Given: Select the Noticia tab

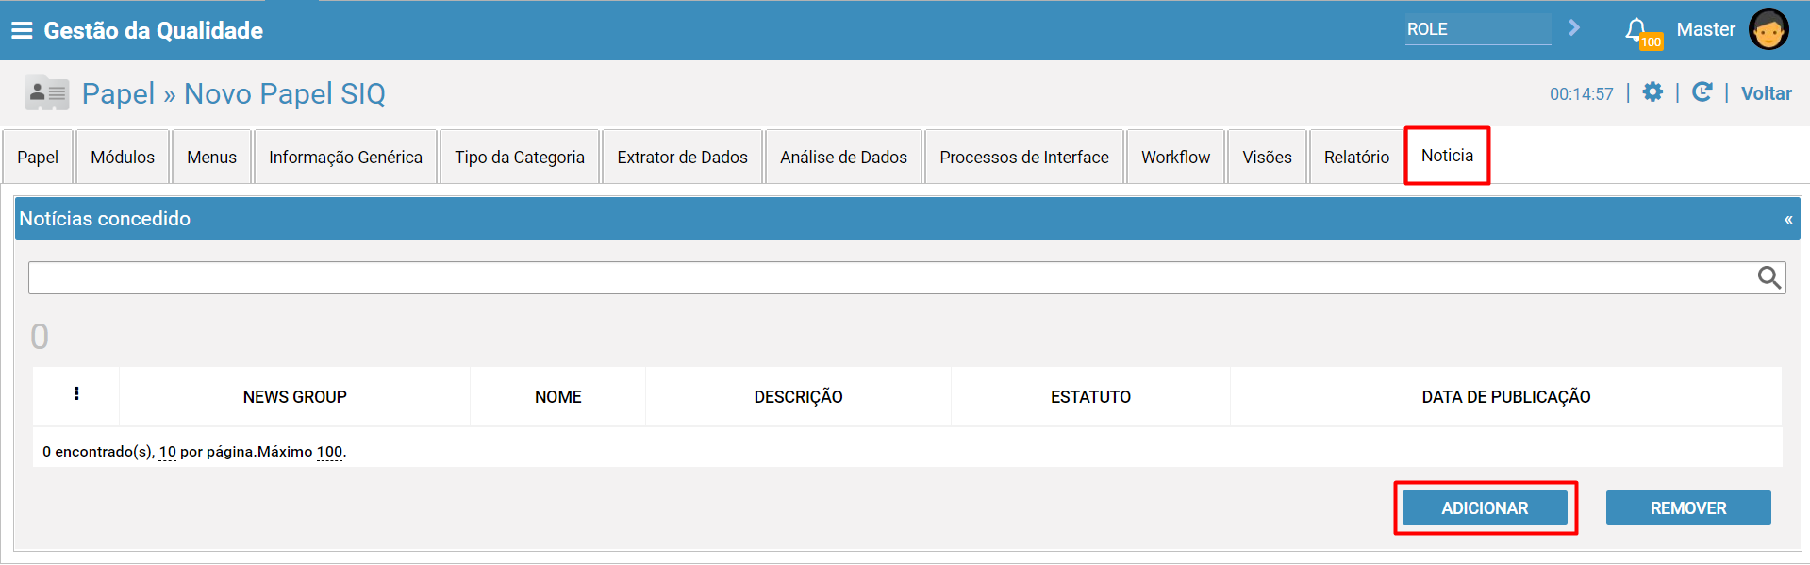Looking at the screenshot, I should [1447, 156].
